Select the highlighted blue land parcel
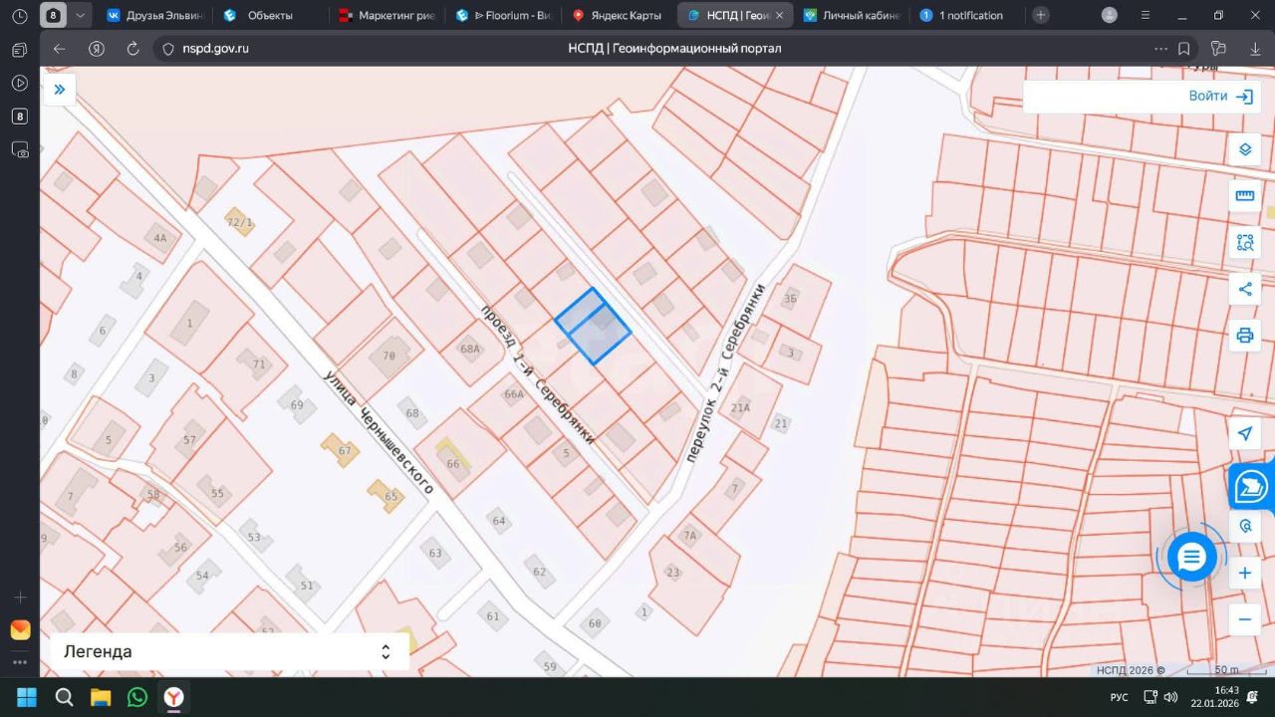Viewport: 1275px width, 717px height. [594, 328]
